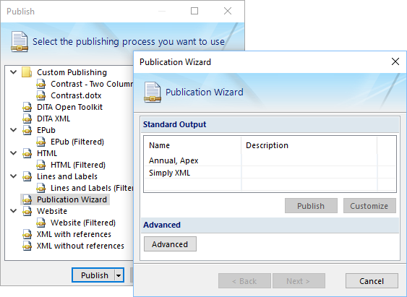Screen dimensions: 407x297
Task: Collapse the Website tree node
Action: (14, 211)
